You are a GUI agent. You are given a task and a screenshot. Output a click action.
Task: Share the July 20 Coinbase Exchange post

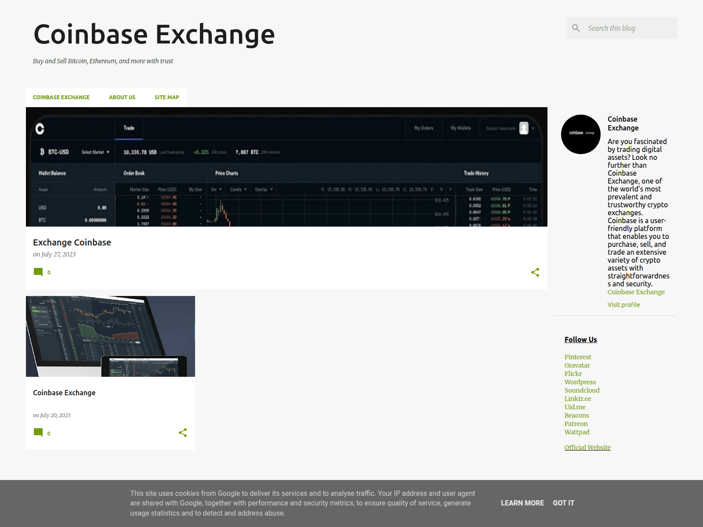pos(183,433)
